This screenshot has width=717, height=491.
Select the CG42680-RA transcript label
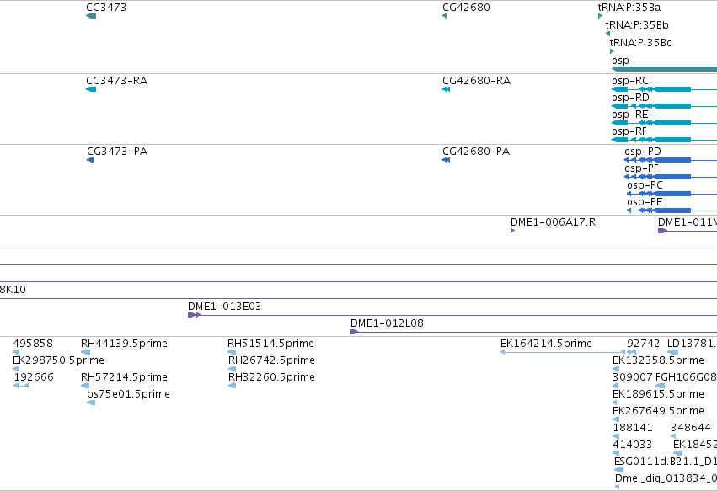click(477, 81)
